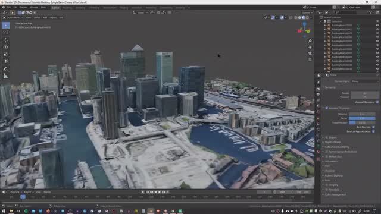The height and width of the screenshot is (214, 381).
Task: Enable the Motion Blur checkbox
Action: tap(327, 156)
